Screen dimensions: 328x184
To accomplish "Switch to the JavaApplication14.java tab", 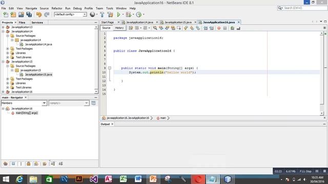I will pyautogui.click(x=140, y=22).
